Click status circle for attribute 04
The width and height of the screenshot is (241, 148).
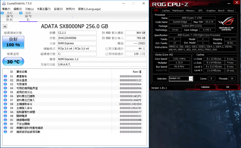click(x=5, y=88)
